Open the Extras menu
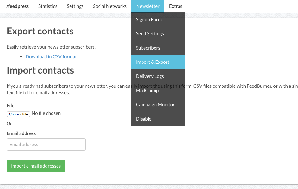298x189 pixels. 175,6
